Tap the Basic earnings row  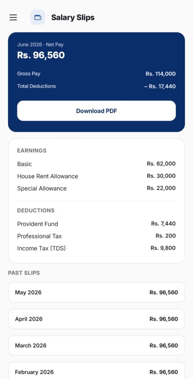(96, 164)
